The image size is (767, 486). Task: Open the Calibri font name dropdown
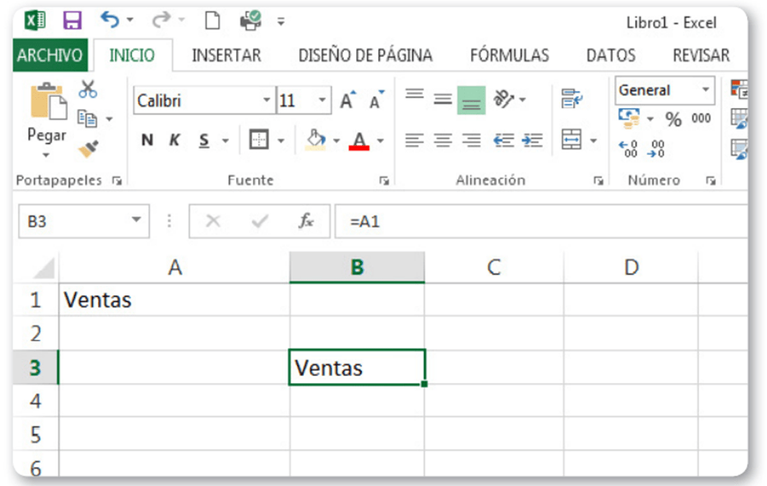tap(267, 100)
